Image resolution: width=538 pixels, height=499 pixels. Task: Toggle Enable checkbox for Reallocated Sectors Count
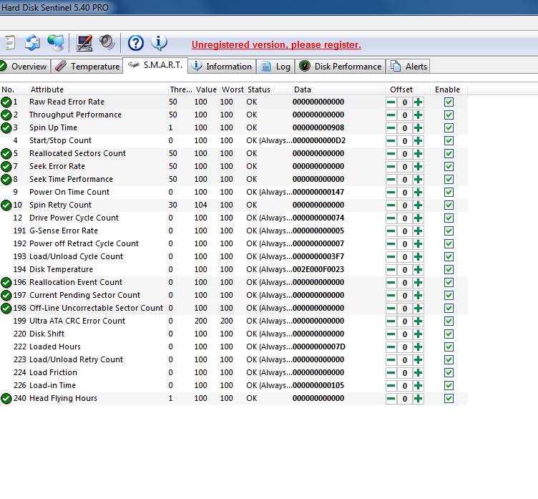tap(449, 154)
